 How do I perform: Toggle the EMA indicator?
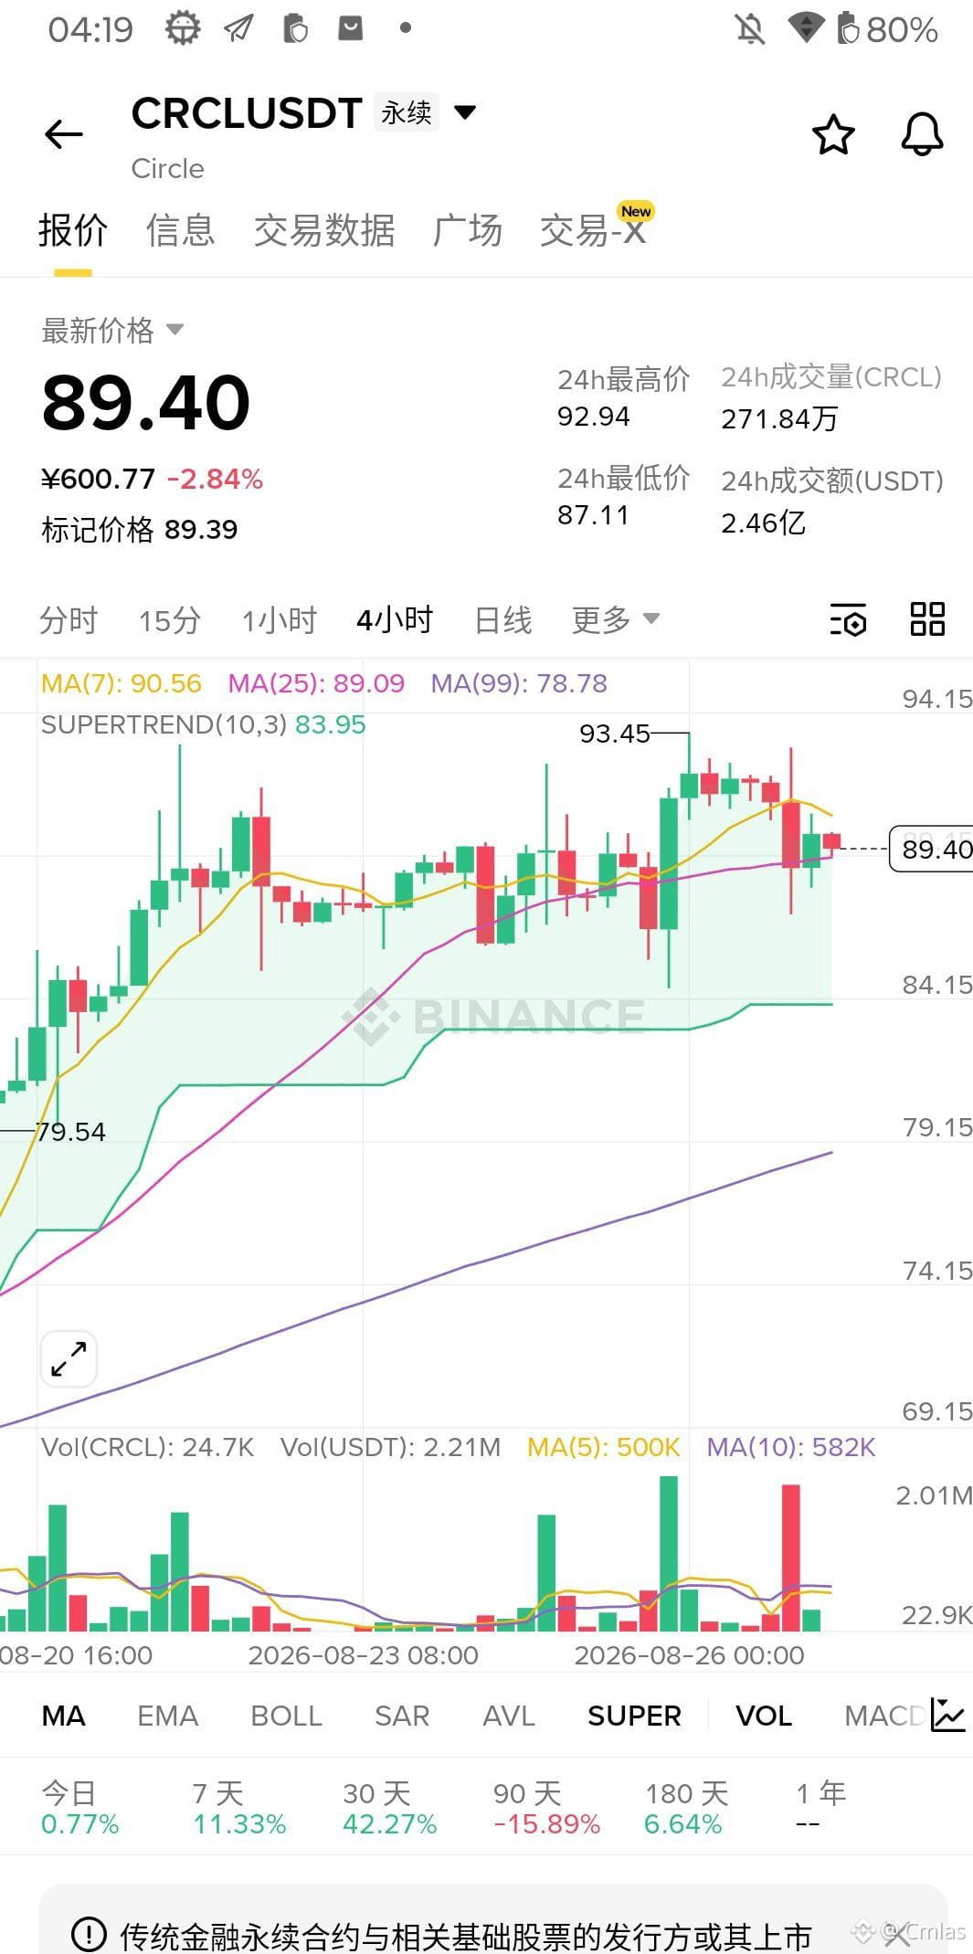168,1716
